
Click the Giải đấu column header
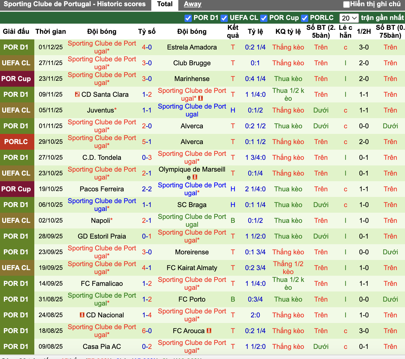click(16, 32)
